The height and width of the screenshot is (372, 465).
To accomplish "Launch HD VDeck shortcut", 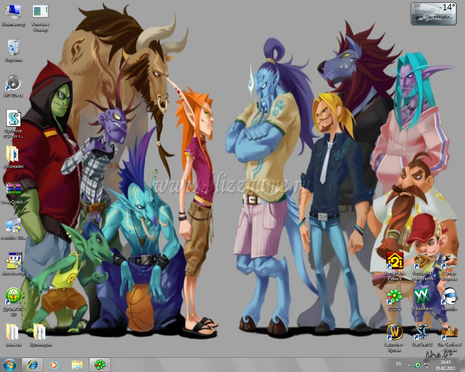I will [x=13, y=86].
